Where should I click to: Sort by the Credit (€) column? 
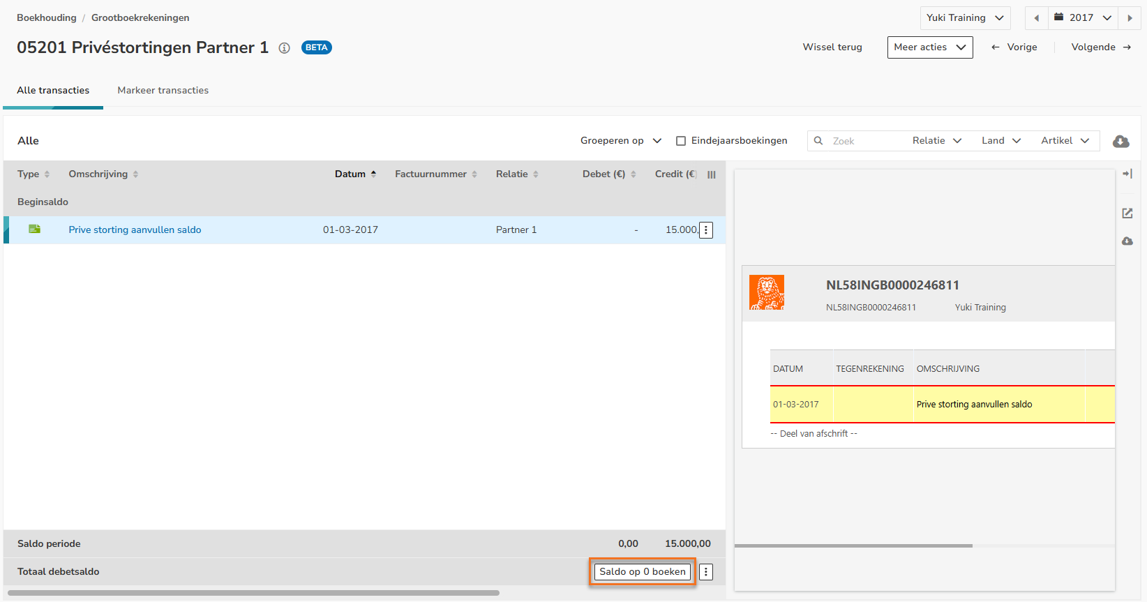(675, 174)
